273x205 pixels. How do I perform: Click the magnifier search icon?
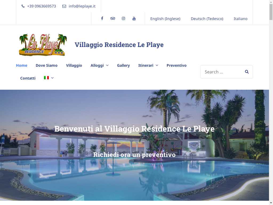coord(247,72)
